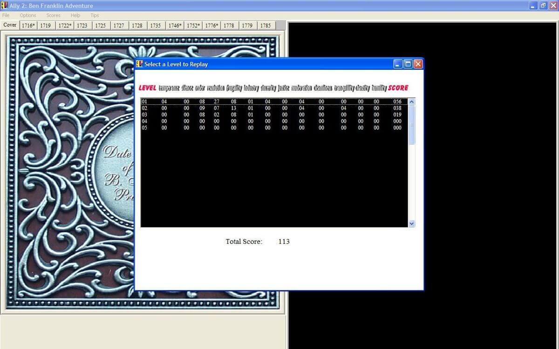Switch to the 1727 tab
The height and width of the screenshot is (349, 559).
click(x=119, y=26)
